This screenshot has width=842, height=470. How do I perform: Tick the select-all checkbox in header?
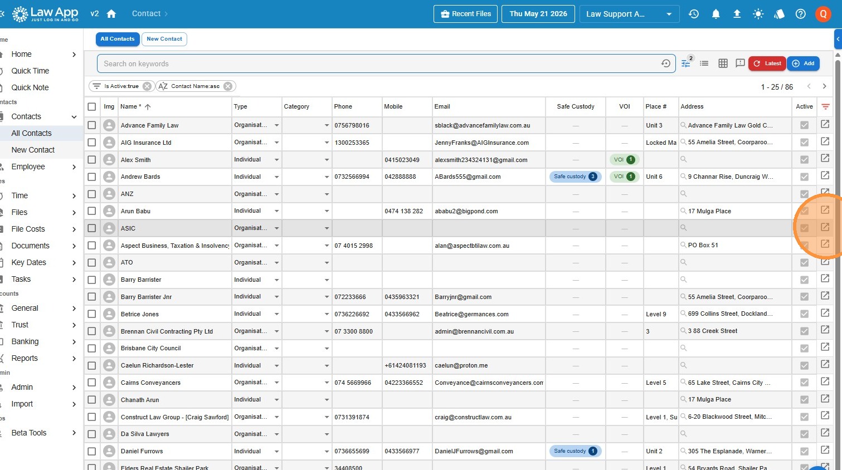click(x=92, y=106)
